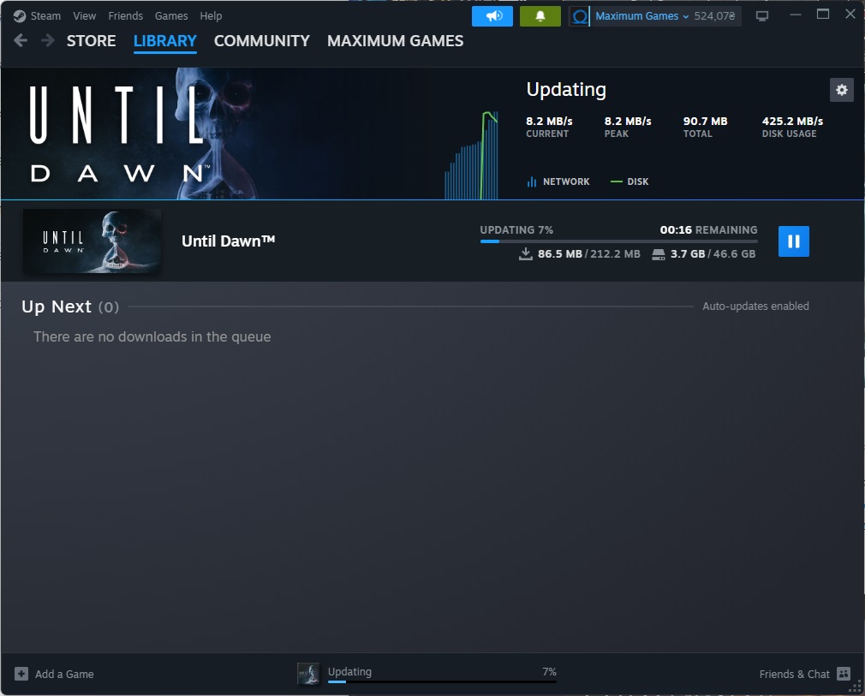Click the blue announcements megaphone button
The image size is (865, 696).
(x=492, y=16)
